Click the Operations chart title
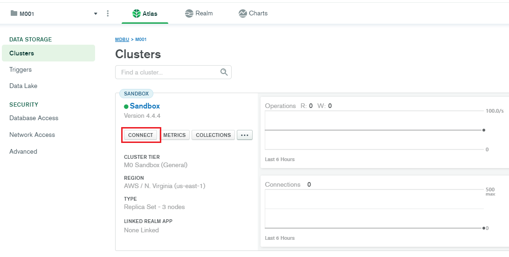 281,106
